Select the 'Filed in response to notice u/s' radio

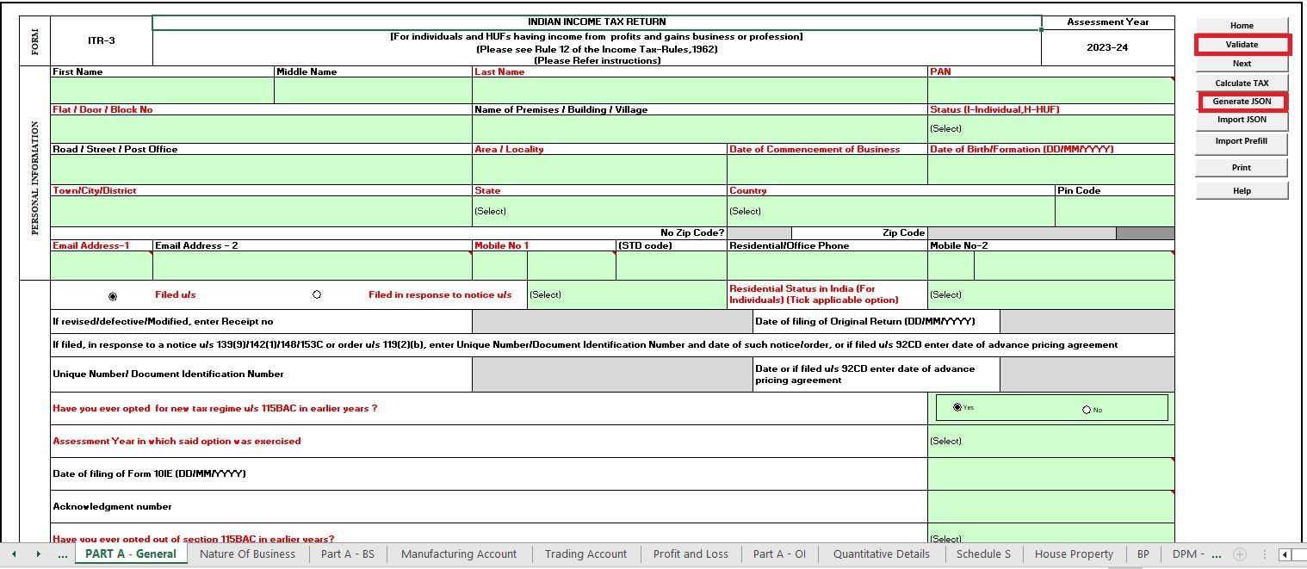317,294
